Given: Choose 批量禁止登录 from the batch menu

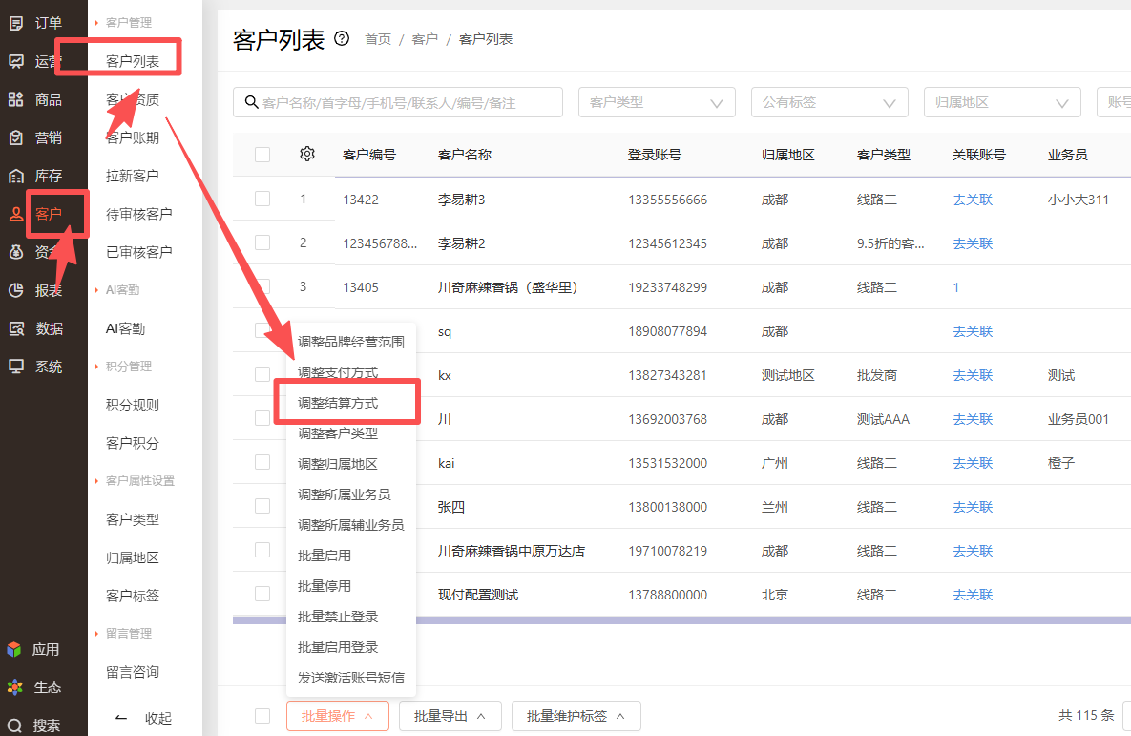Looking at the screenshot, I should 338,617.
